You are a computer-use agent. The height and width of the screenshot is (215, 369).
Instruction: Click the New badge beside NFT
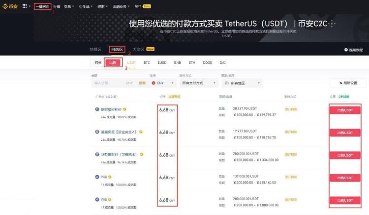pyautogui.click(x=147, y=6)
